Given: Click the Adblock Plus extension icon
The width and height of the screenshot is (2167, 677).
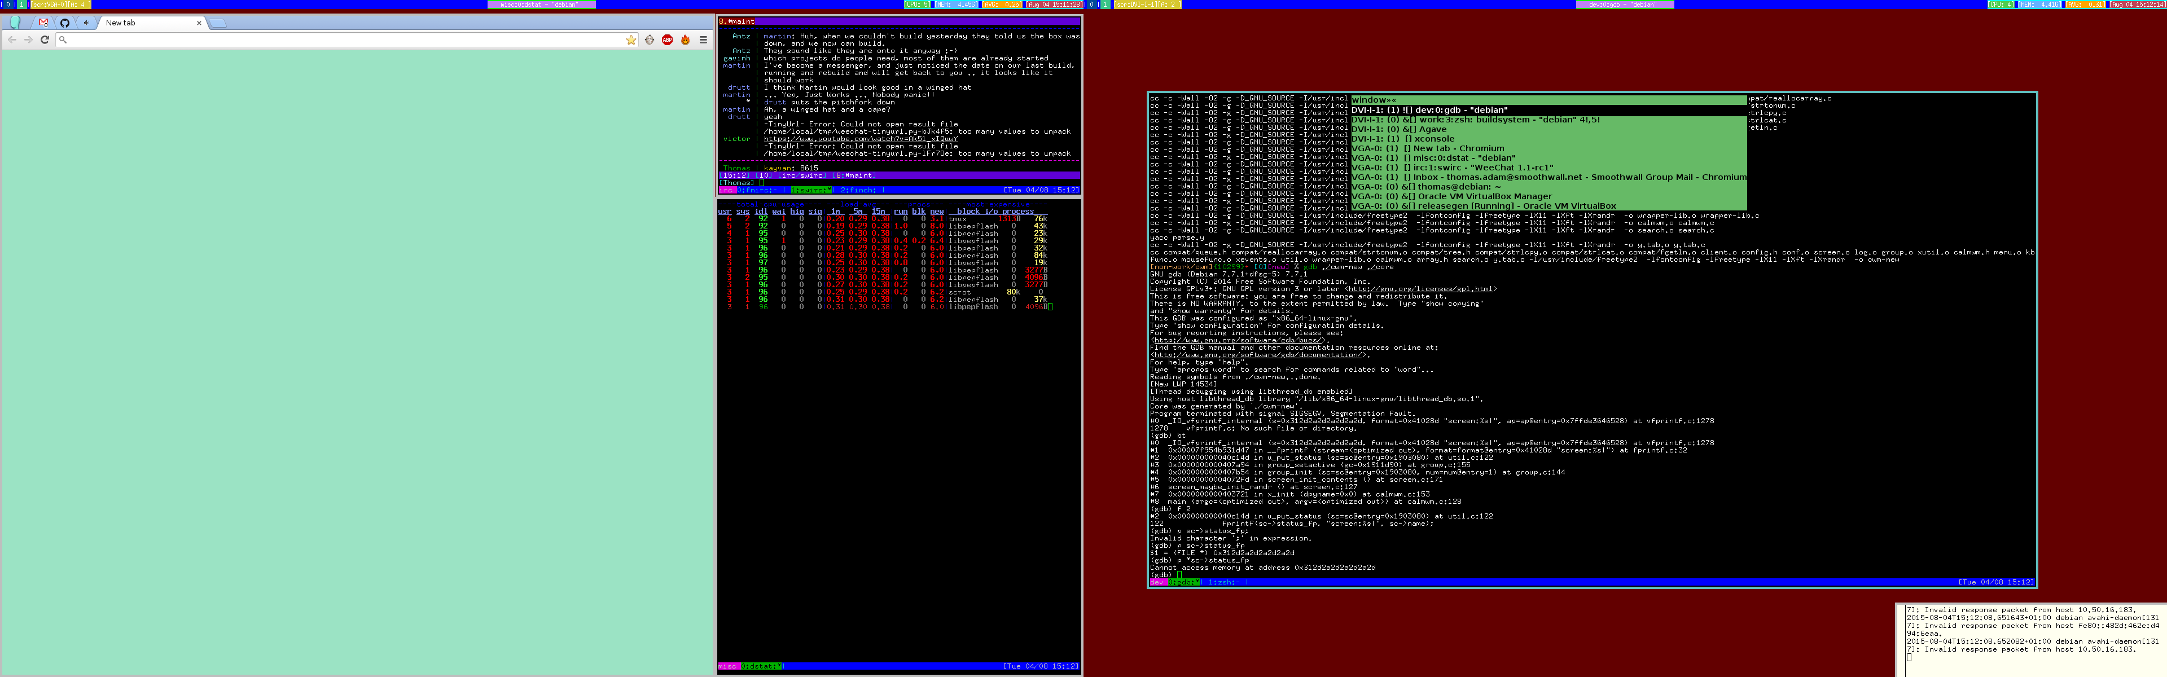Looking at the screenshot, I should (667, 39).
